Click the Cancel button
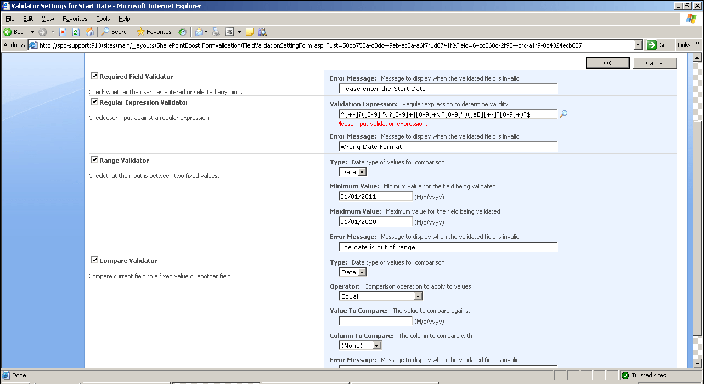The image size is (704, 384). pyautogui.click(x=655, y=63)
